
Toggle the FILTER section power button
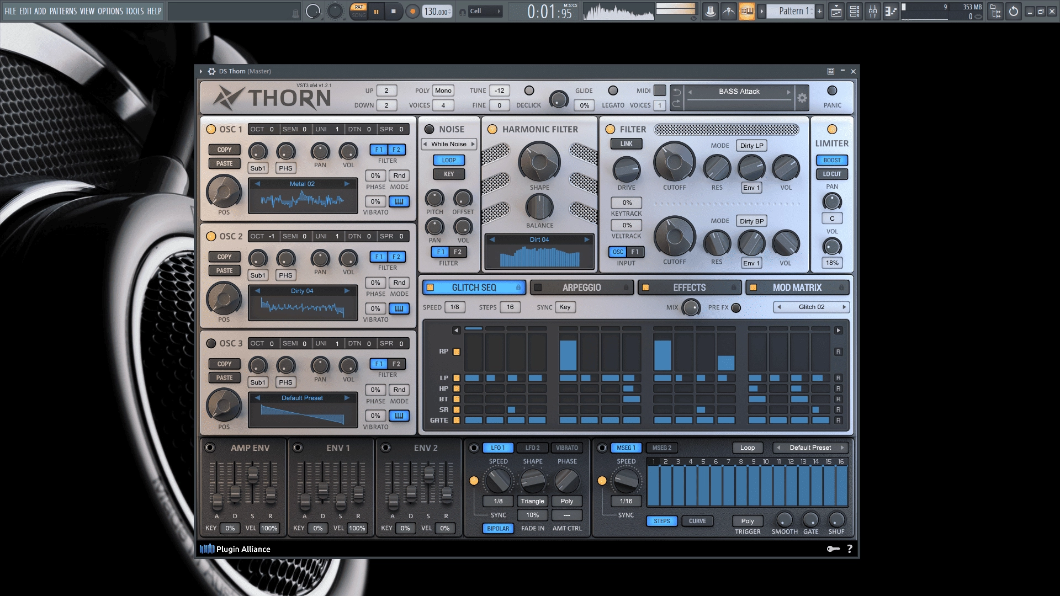(x=610, y=129)
